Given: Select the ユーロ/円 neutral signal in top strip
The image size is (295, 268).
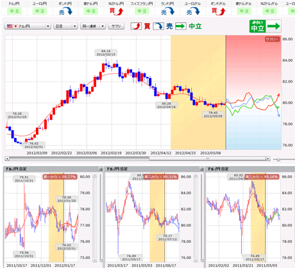Looking at the screenshot, I should 40,11.
